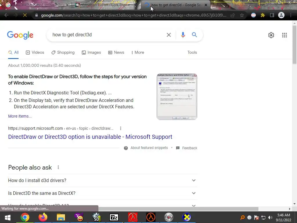Open the Google apps grid
The width and height of the screenshot is (297, 223).
284,35
